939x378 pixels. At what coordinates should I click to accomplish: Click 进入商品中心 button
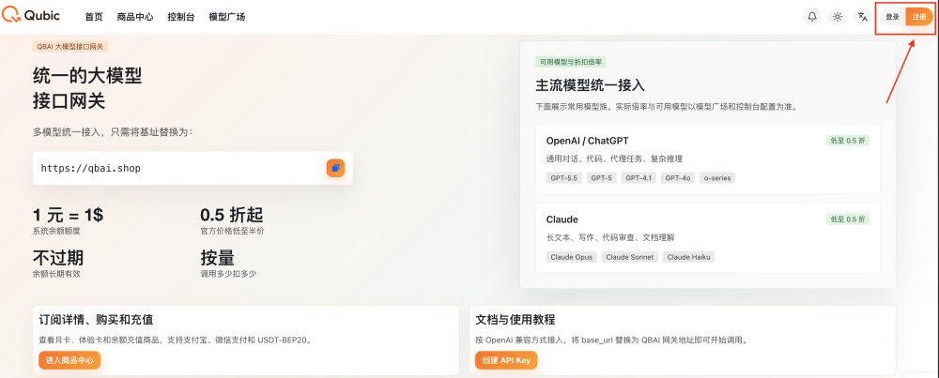tap(69, 361)
